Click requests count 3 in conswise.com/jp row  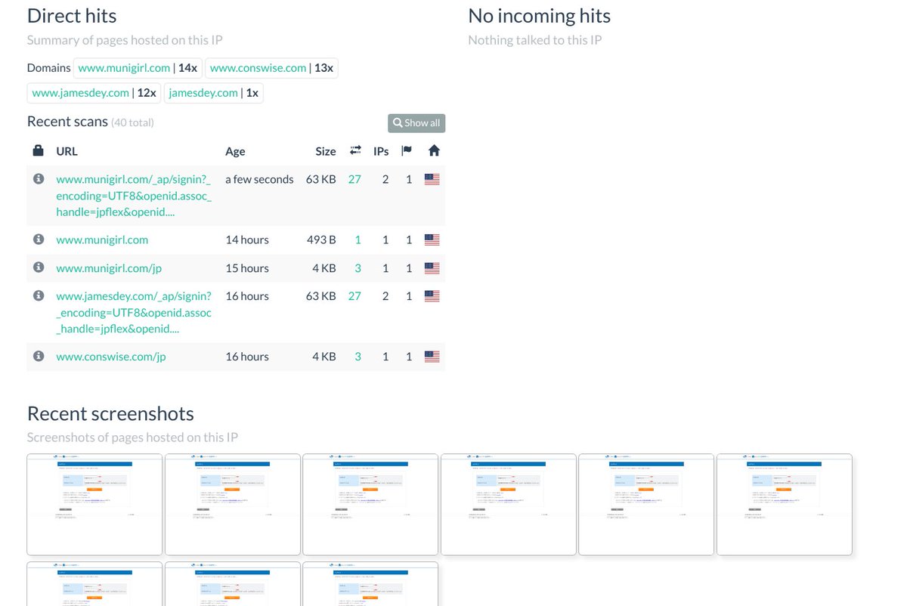coord(358,356)
